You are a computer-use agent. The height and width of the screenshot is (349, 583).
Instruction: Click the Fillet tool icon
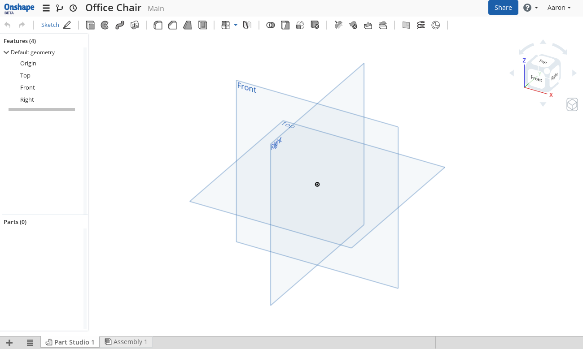(x=158, y=25)
